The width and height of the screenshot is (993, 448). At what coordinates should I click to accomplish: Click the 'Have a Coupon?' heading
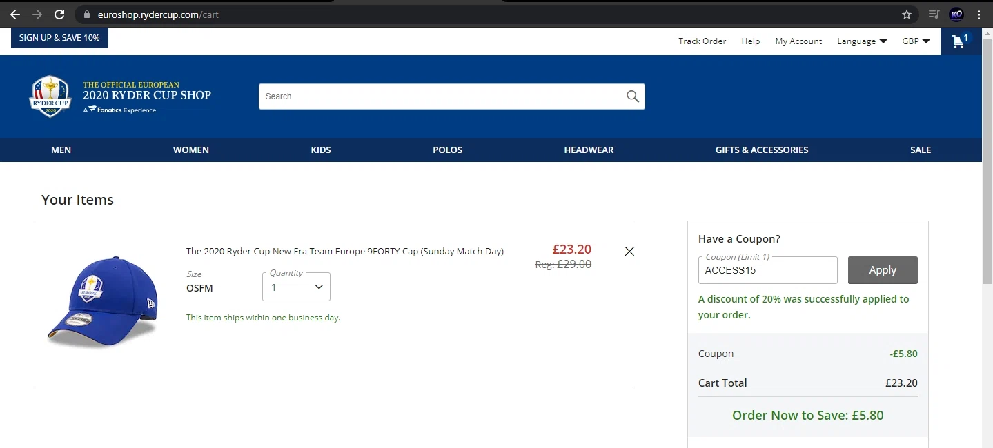[x=739, y=239]
